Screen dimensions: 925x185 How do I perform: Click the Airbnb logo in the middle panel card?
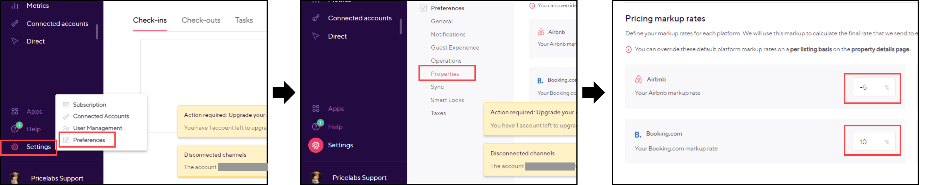[x=541, y=32]
